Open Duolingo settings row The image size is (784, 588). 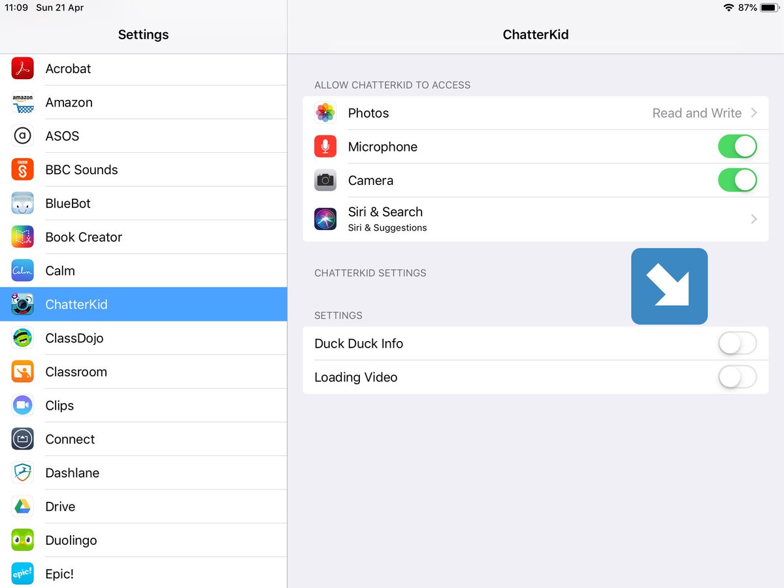pos(144,540)
